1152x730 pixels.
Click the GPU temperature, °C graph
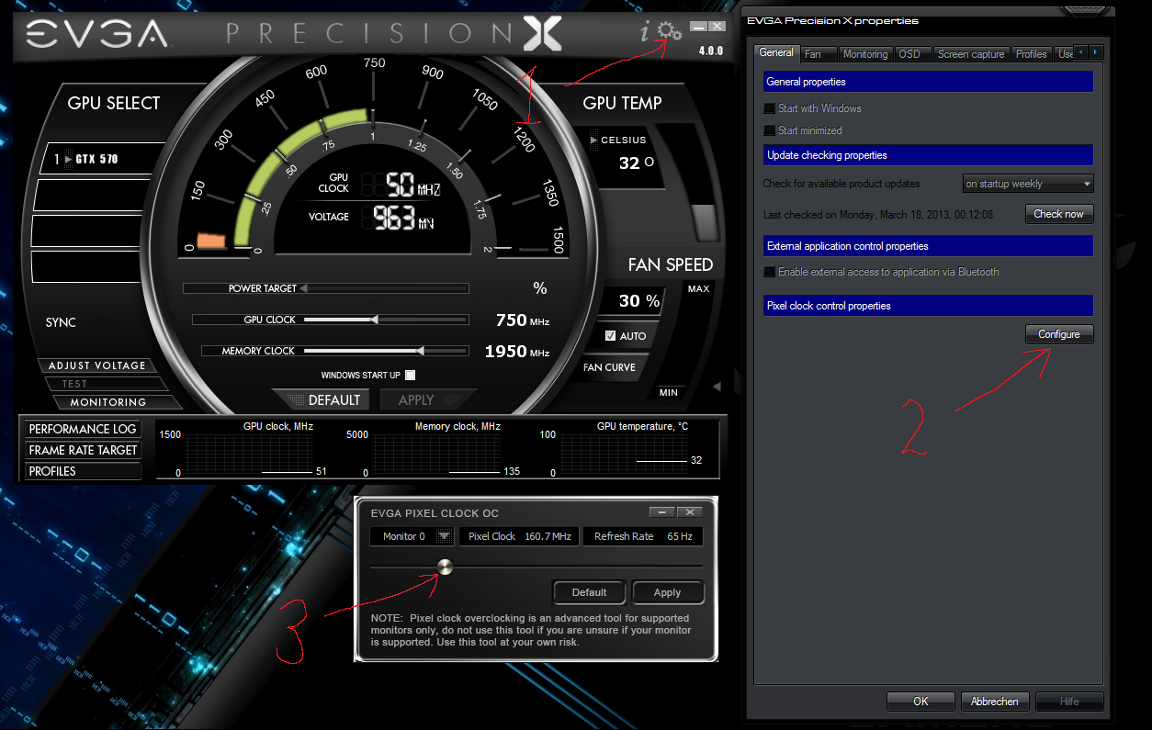click(x=624, y=453)
